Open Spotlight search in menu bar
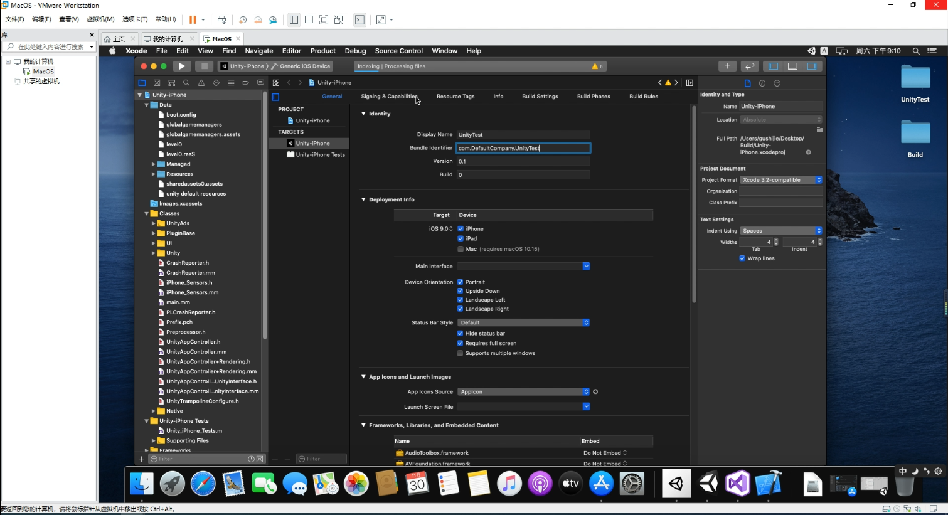The height and width of the screenshot is (515, 948). click(916, 51)
